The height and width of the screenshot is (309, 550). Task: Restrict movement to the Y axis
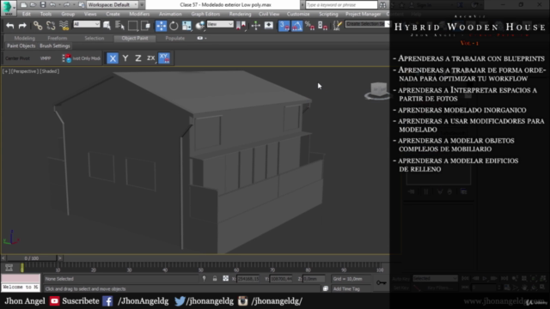(x=125, y=58)
